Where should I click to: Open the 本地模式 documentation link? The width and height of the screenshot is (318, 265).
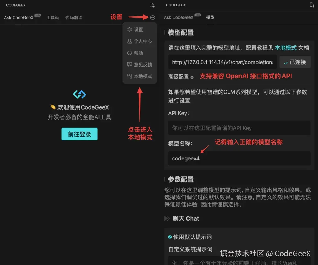coord(285,48)
